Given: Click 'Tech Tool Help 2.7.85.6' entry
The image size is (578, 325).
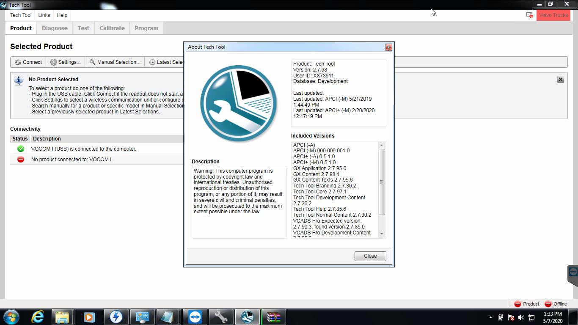Looking at the screenshot, I should coord(319,209).
